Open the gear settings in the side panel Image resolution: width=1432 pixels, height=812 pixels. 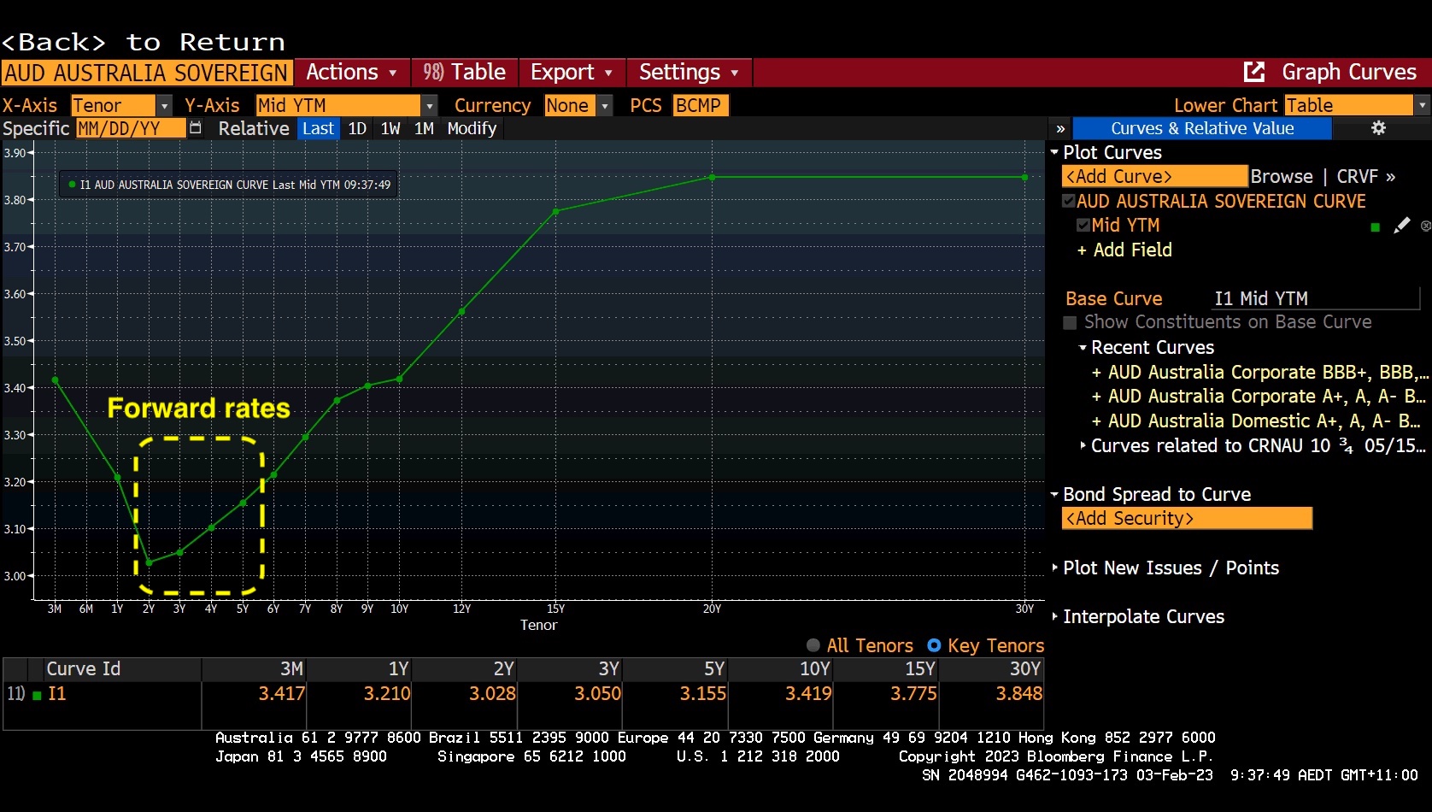pos(1377,128)
